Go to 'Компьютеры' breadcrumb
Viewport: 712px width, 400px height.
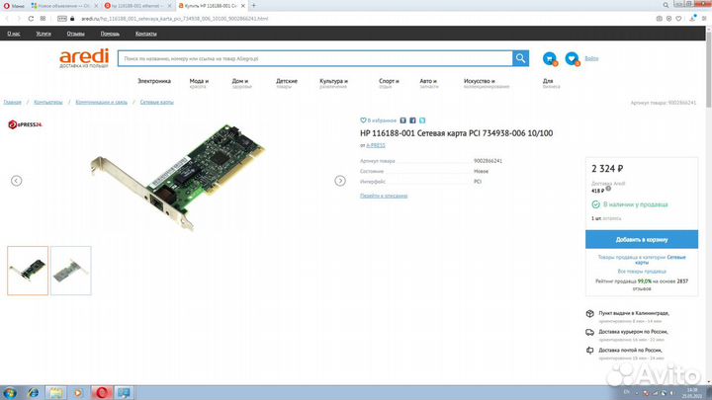[x=48, y=102]
